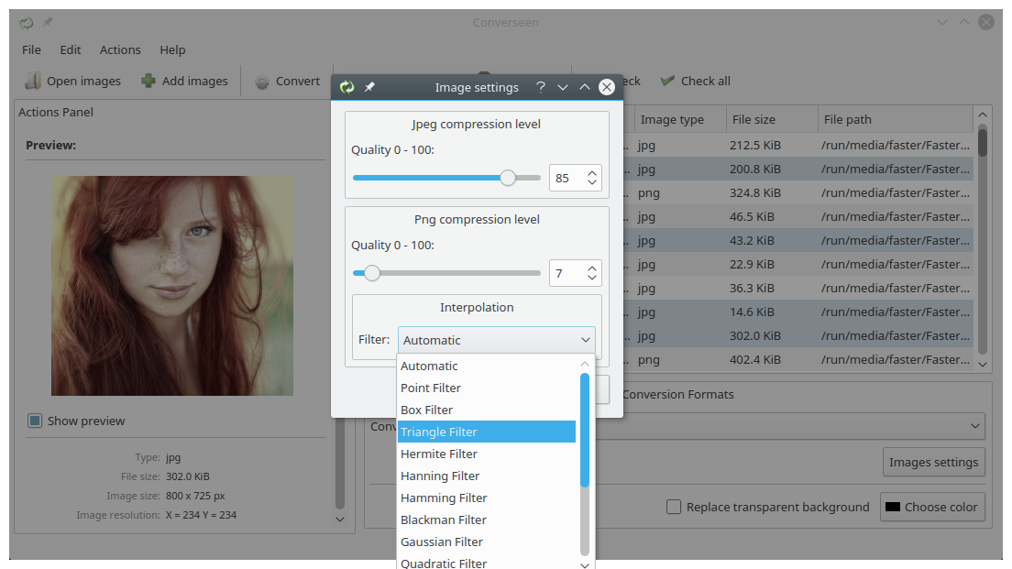Enable Replace transparent background checkbox
The width and height of the screenshot is (1012, 569).
coord(674,507)
